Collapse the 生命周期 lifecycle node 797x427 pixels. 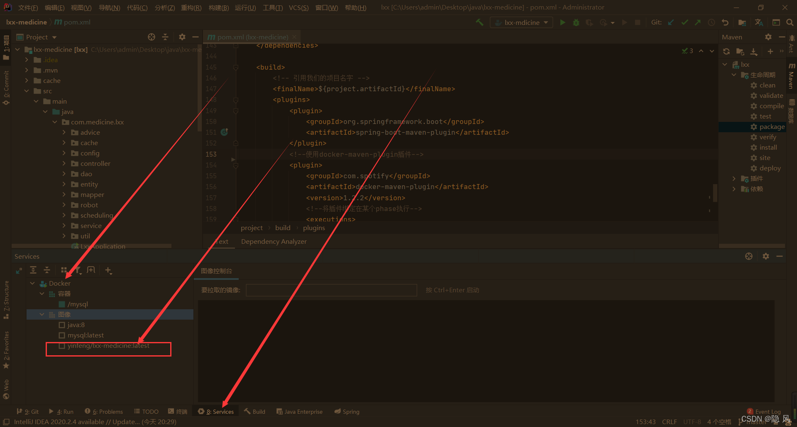click(x=734, y=75)
